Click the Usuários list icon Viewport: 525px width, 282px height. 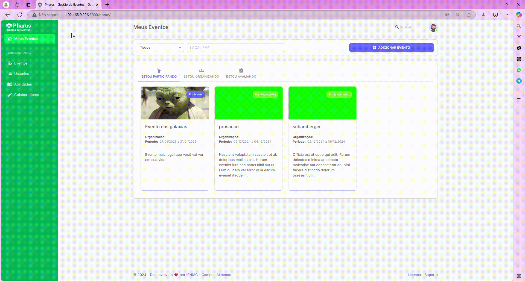pos(10,74)
